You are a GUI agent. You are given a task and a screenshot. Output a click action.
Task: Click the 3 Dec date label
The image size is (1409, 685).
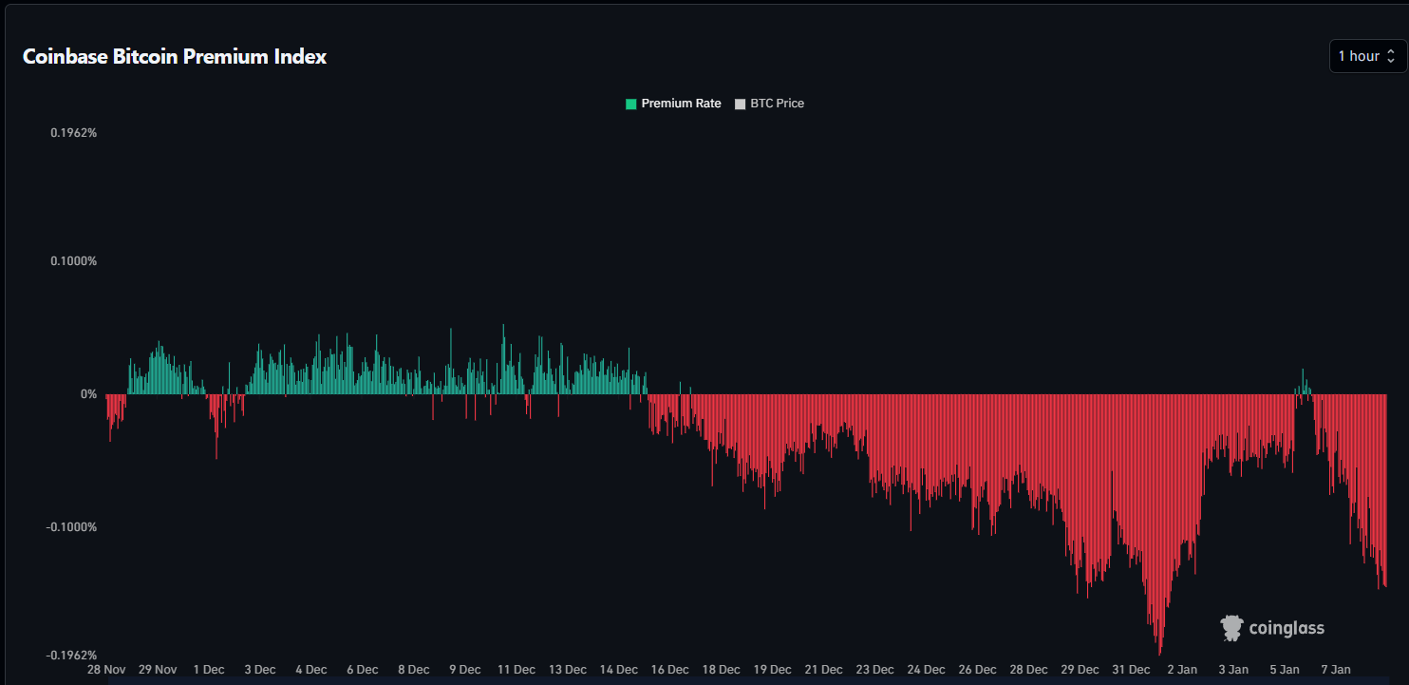point(260,670)
